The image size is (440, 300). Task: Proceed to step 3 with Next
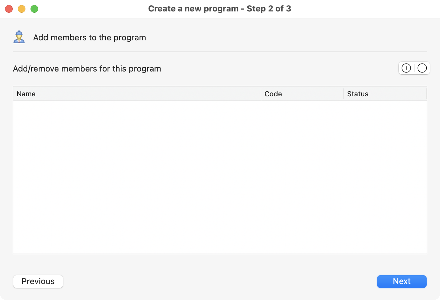click(x=402, y=282)
